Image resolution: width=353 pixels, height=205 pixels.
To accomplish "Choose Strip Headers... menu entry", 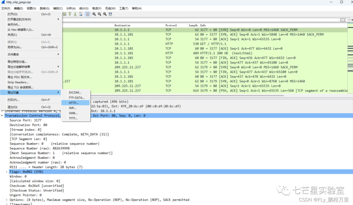I will coord(30,82).
